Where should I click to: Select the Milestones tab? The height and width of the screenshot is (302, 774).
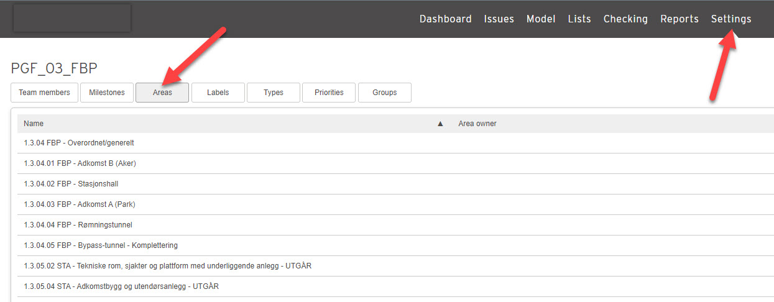coord(106,93)
